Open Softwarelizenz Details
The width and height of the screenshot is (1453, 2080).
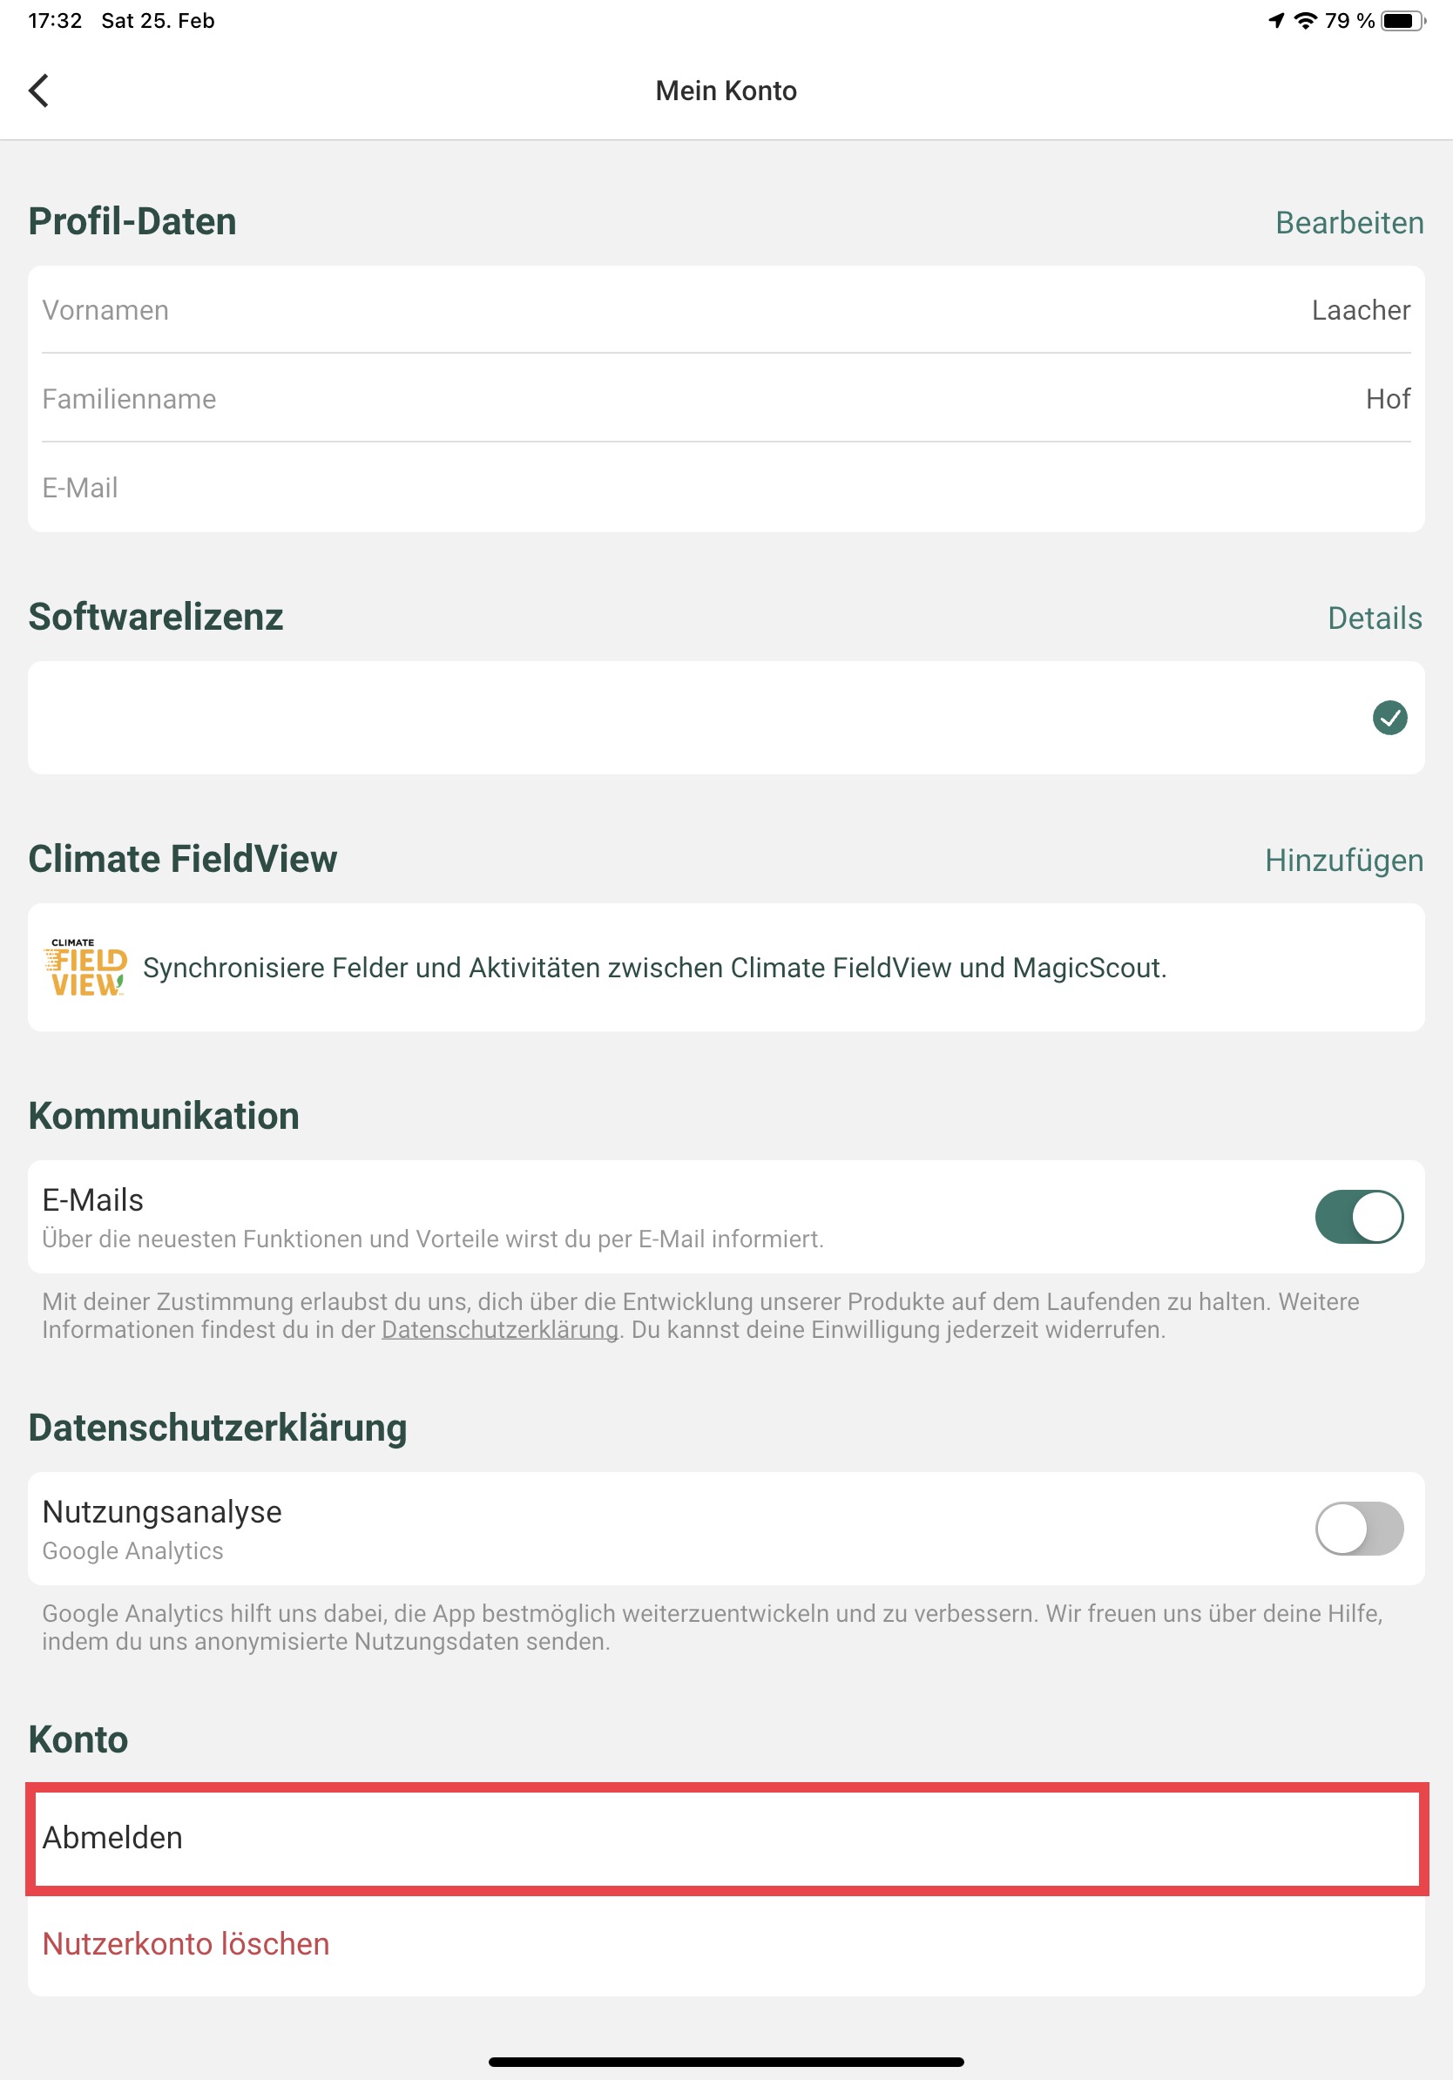pyautogui.click(x=1375, y=618)
